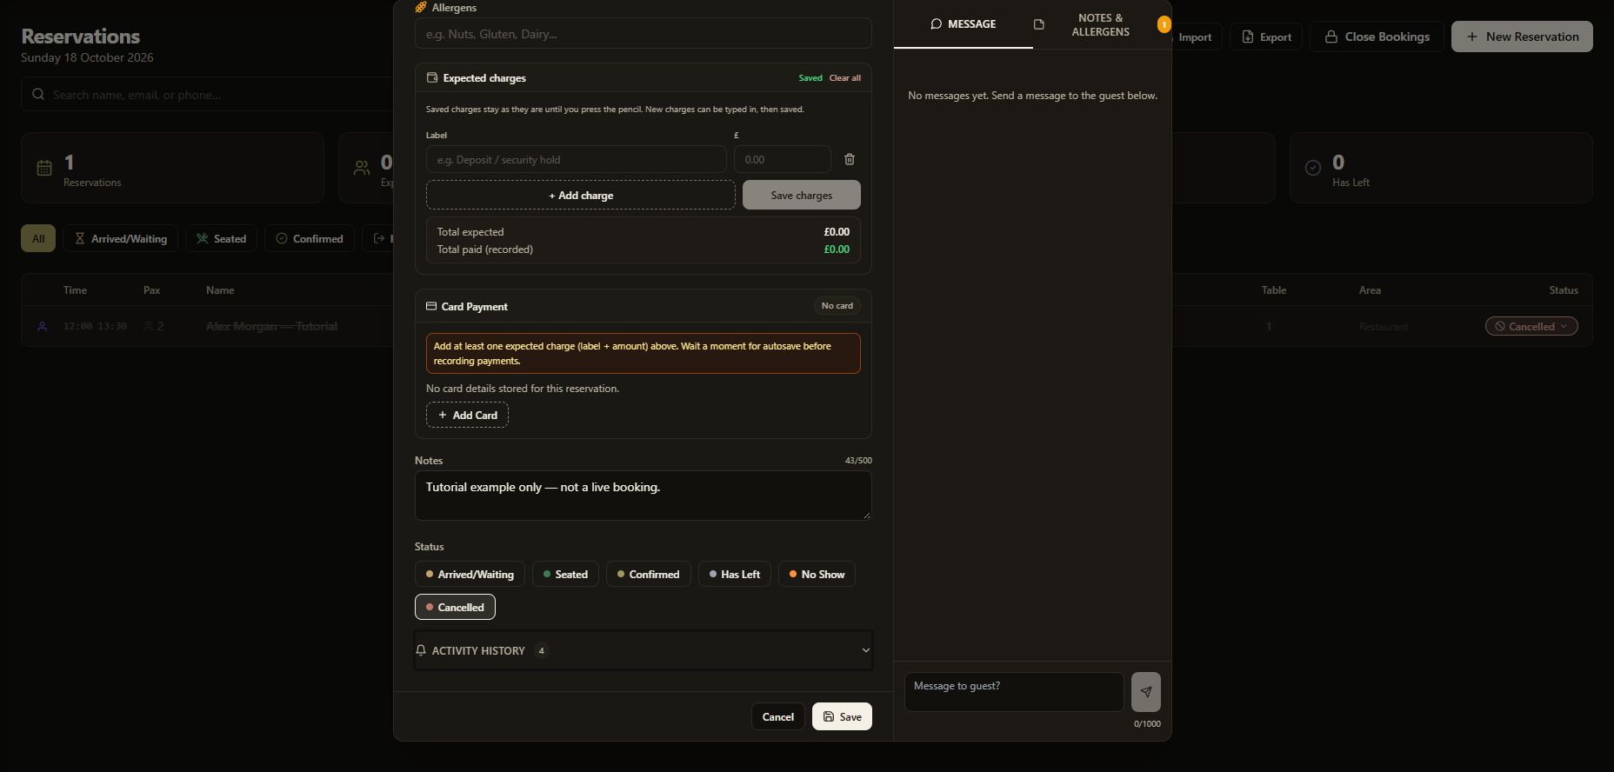This screenshot has width=1614, height=772.
Task: Focus the Message to guest field
Action: tap(1014, 692)
